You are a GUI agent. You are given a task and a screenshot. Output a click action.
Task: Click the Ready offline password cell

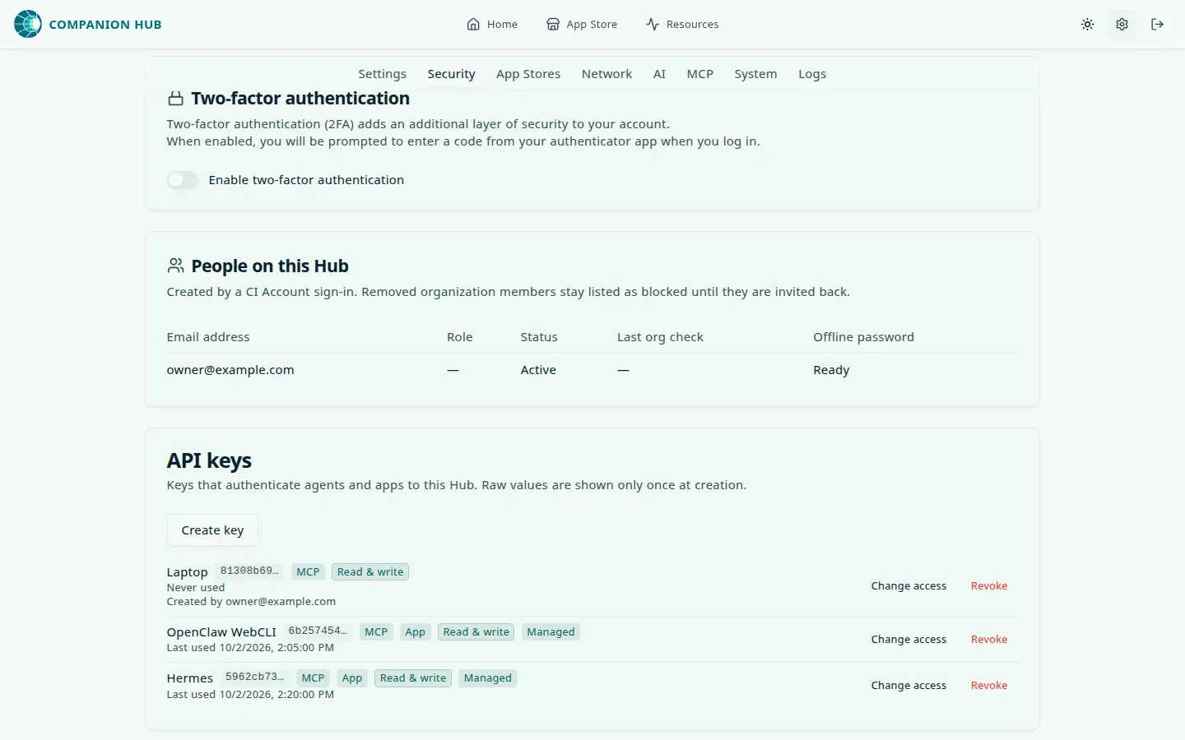point(831,370)
